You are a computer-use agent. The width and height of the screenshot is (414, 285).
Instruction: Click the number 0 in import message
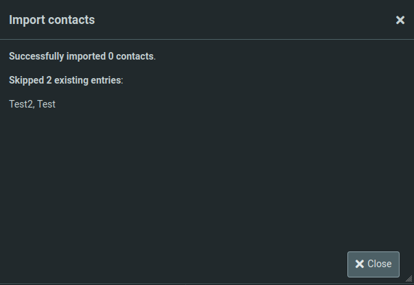[111, 55]
